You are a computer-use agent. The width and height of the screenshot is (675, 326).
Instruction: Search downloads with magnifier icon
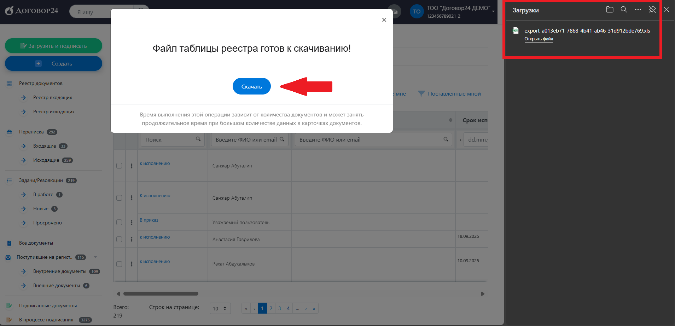click(624, 10)
